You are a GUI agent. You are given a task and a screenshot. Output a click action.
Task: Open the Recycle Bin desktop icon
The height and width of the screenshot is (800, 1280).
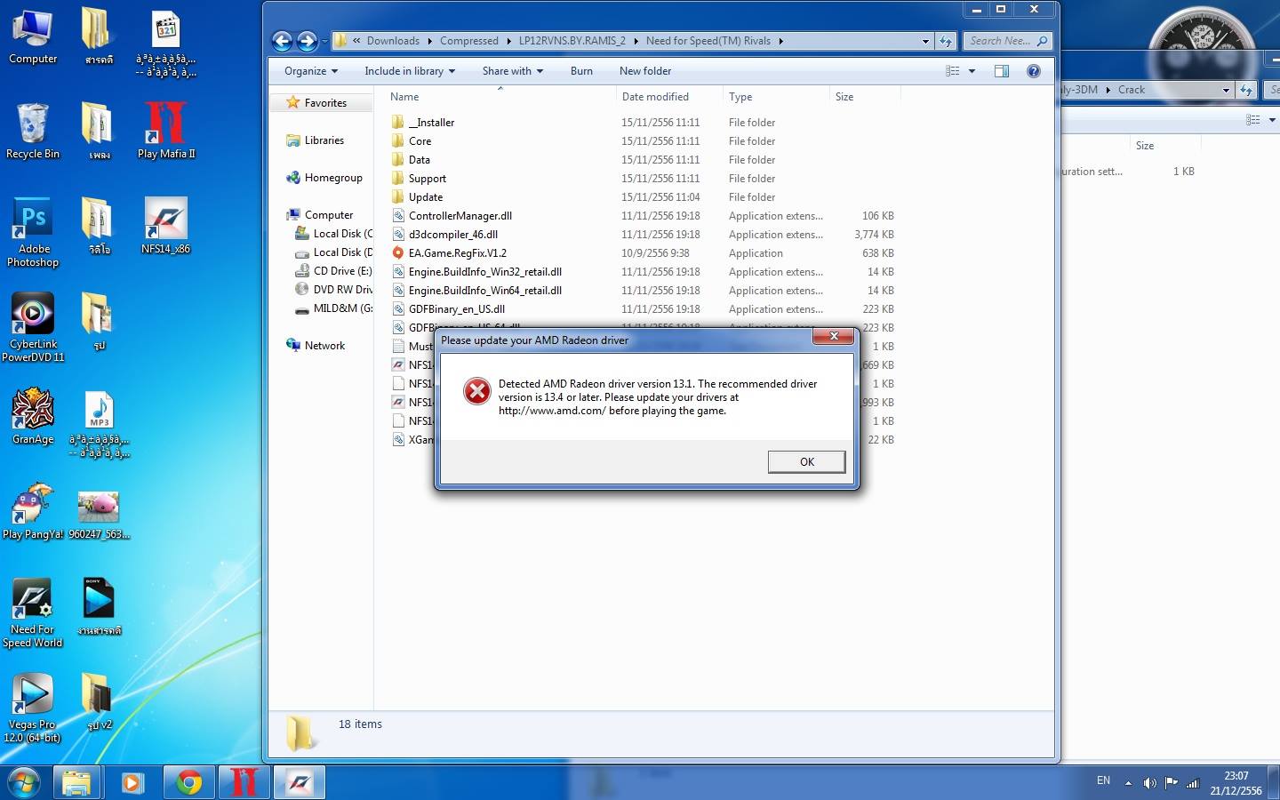[32, 132]
